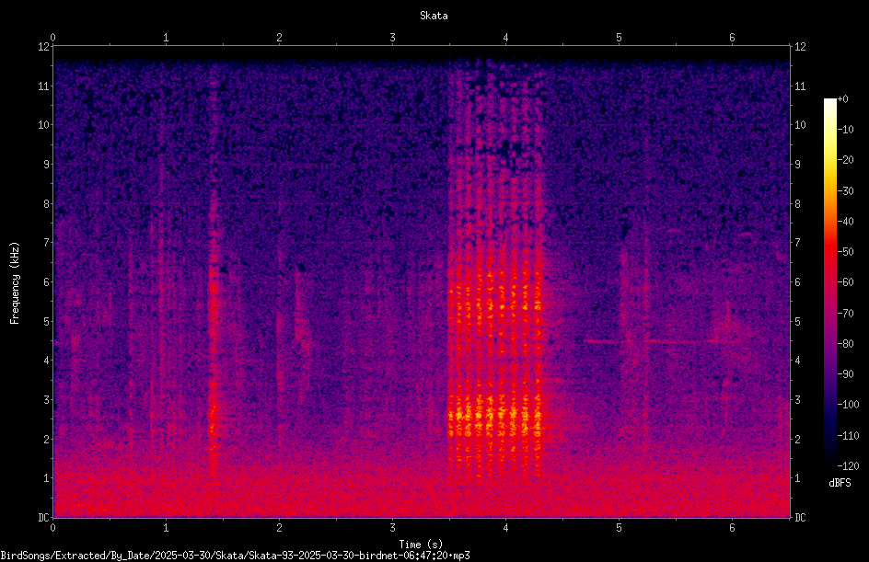The image size is (869, 562).
Task: Click the '0' tick label on the bottom time axis
Action: point(52,528)
